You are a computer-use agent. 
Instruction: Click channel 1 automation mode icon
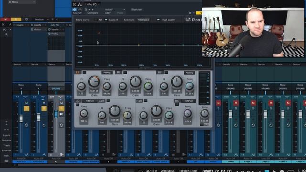tap(26, 125)
